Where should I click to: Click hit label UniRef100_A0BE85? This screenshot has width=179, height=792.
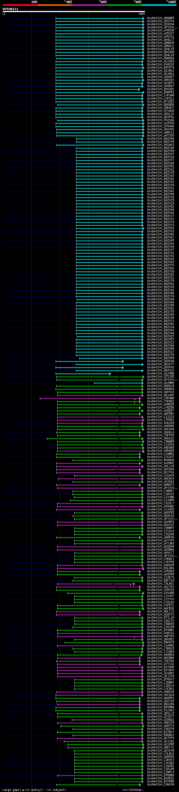(x=161, y=404)
